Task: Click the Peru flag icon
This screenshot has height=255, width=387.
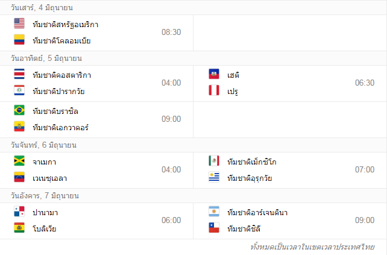Action: click(214, 91)
